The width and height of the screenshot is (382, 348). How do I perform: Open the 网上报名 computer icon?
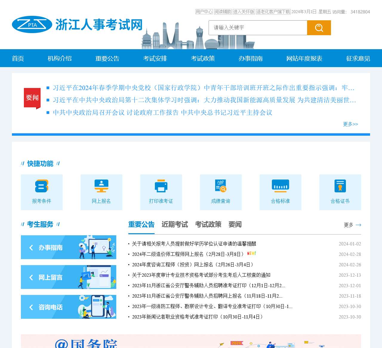click(101, 186)
